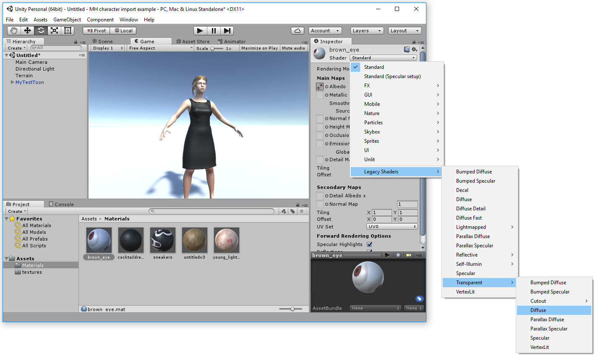This screenshot has height=359, width=598.
Task: Switch to the Scene tab
Action: tap(103, 42)
